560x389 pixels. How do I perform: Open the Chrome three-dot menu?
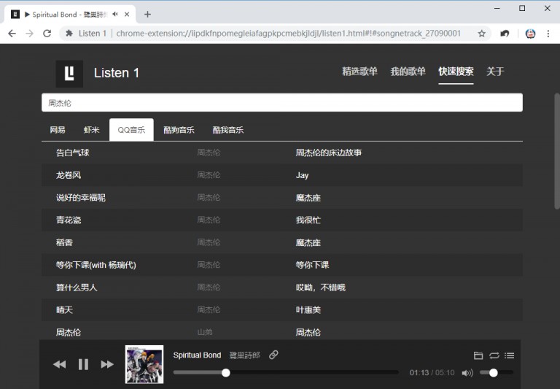tap(548, 34)
